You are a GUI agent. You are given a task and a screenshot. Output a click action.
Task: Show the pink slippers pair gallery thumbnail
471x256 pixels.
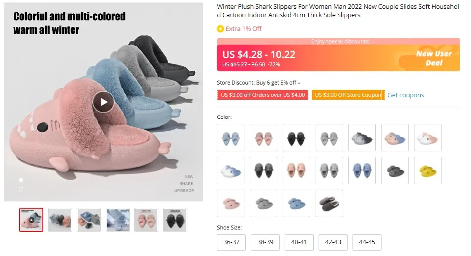(147, 220)
